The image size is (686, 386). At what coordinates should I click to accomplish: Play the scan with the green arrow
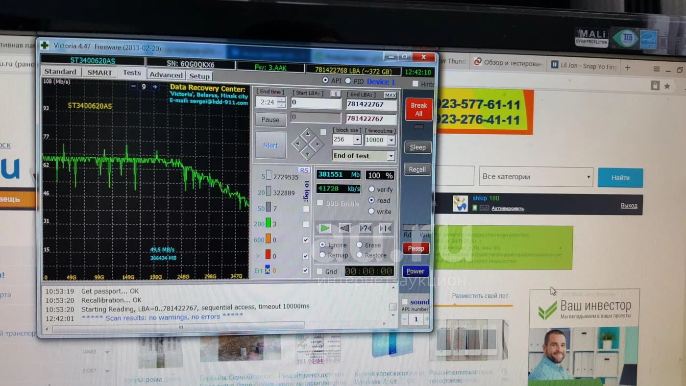pyautogui.click(x=324, y=228)
